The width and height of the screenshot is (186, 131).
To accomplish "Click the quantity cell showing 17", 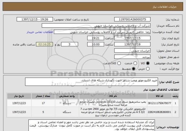I will coord(43,103).
